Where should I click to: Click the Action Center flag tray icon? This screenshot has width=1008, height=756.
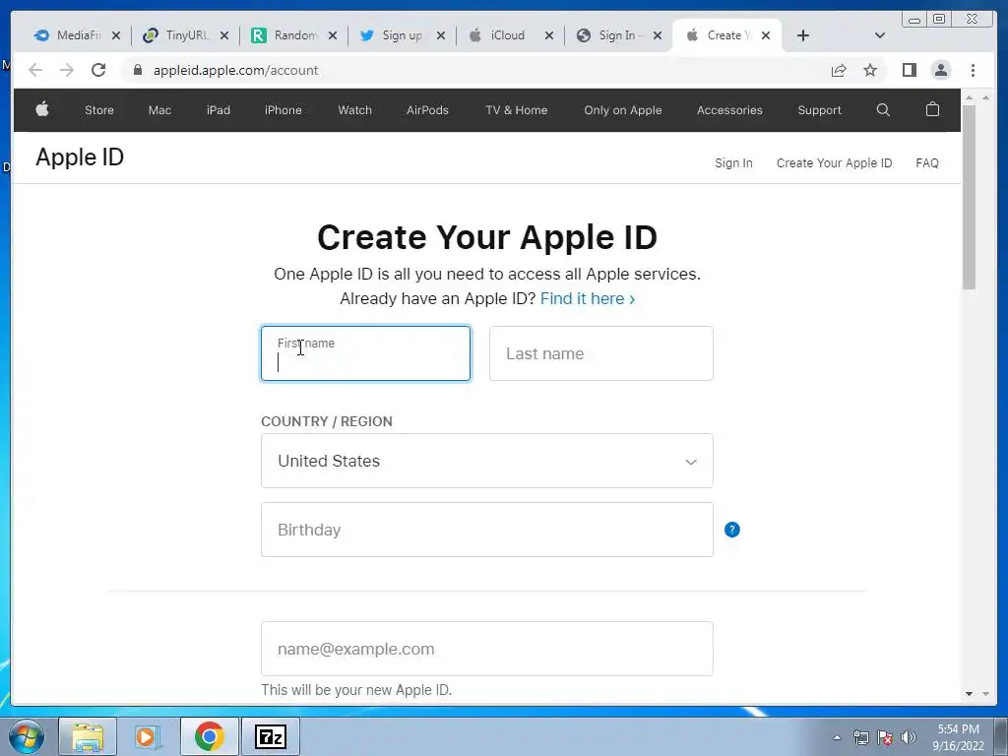885,737
